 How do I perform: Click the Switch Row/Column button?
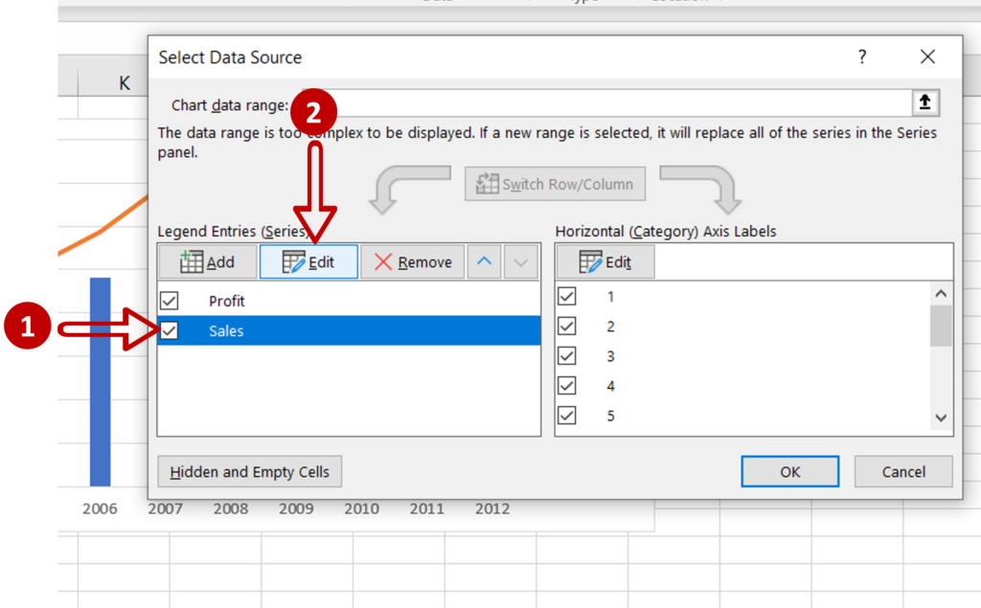[555, 183]
